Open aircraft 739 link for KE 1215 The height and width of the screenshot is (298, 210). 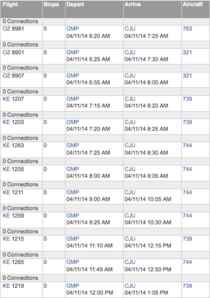tap(187, 239)
